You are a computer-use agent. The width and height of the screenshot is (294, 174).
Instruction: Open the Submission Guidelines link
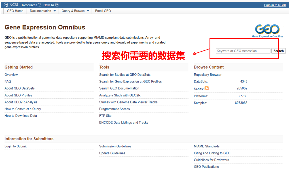coord(115,146)
